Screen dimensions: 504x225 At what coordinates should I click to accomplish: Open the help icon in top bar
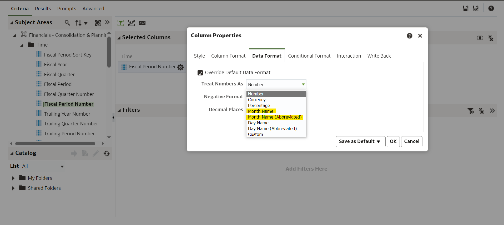491,8
